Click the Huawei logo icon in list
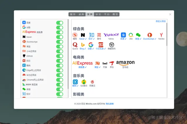The width and height of the screenshot is (187, 124). (x=24, y=75)
